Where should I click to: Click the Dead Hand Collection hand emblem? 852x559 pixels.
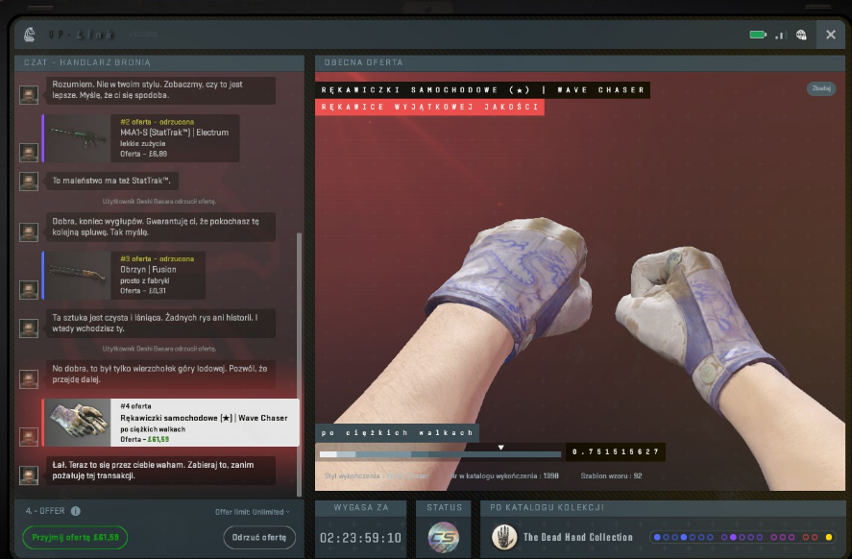click(504, 537)
